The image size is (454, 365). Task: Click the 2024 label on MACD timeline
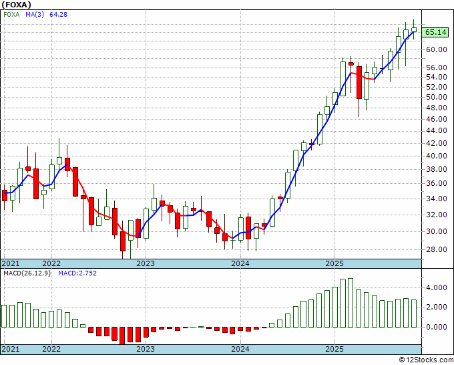tap(240, 349)
